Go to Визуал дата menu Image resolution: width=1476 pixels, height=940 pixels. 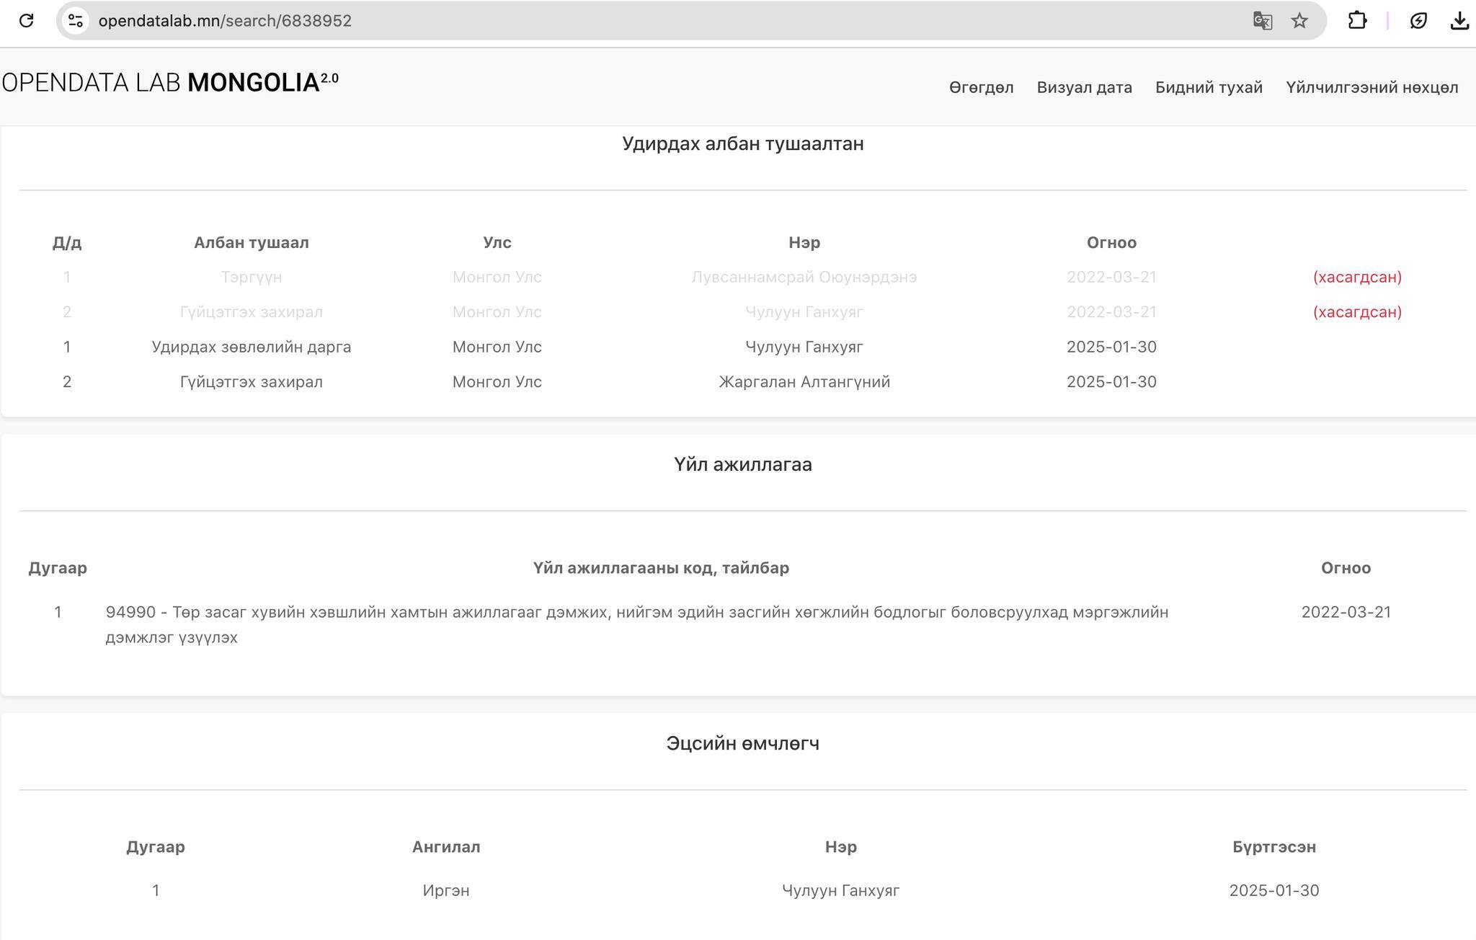[1084, 87]
